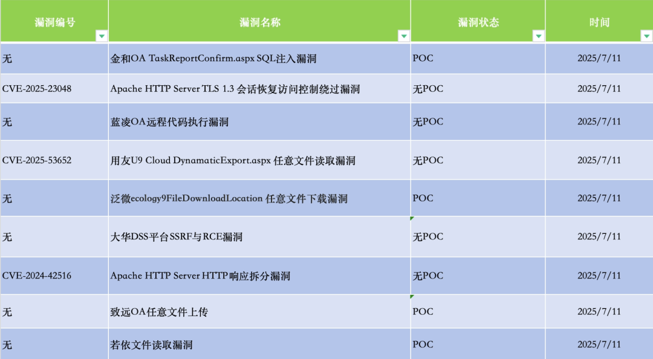Image resolution: width=653 pixels, height=359 pixels.
Task: Select the 金和OA TaskReportConfirm.aspx SQL注入漏洞 cell
Action: [259, 58]
